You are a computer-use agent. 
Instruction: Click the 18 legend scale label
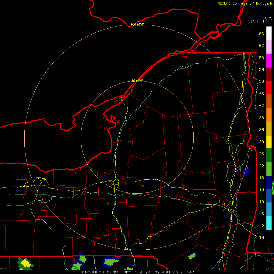[x=262, y=178]
